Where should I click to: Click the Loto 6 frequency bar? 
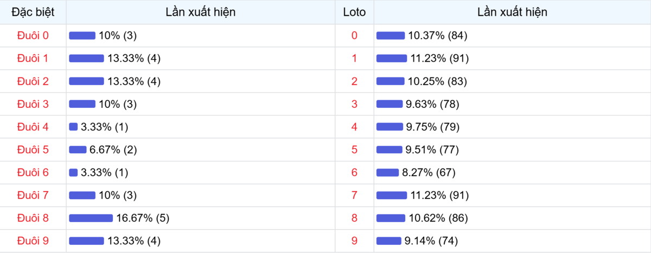click(387, 172)
